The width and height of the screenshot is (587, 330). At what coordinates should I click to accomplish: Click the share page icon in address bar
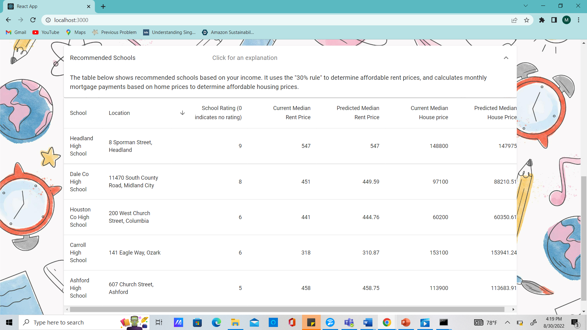pyautogui.click(x=514, y=20)
